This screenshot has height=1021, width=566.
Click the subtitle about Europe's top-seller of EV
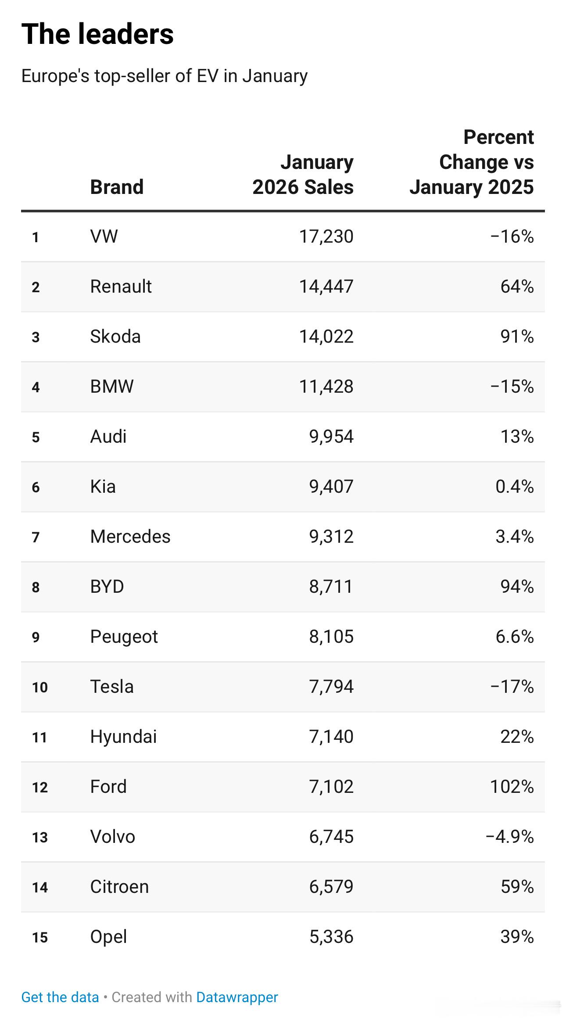tap(165, 76)
